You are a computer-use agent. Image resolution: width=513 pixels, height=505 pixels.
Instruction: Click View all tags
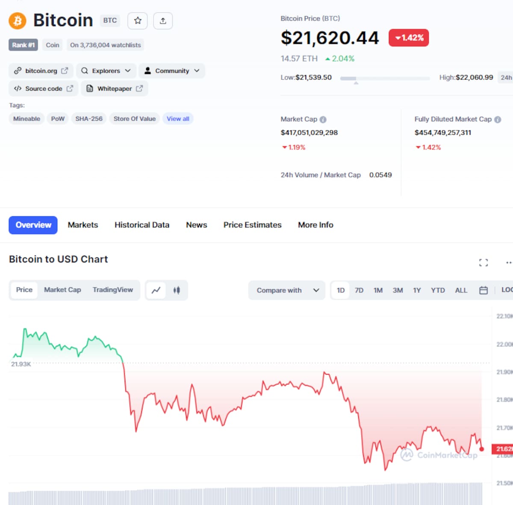[178, 119]
